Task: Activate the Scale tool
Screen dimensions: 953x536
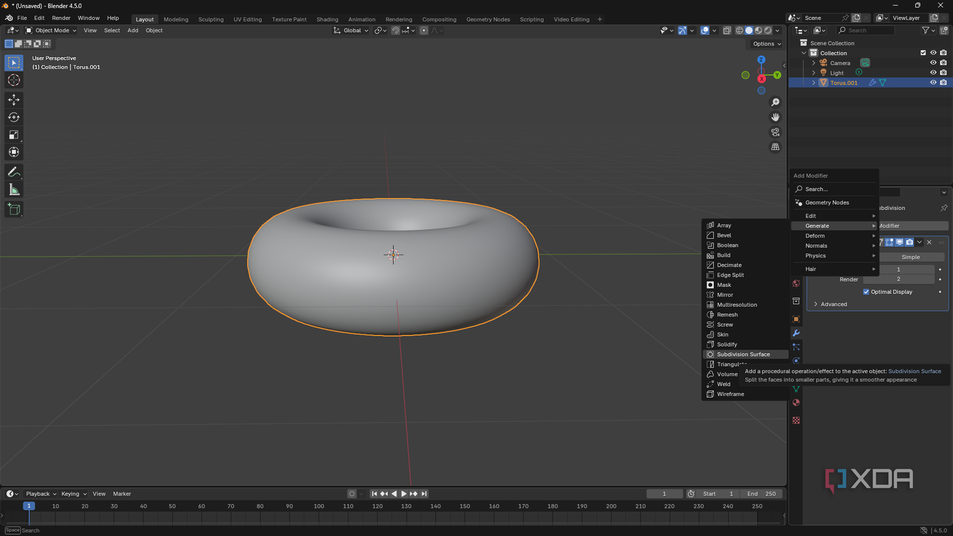Action: (x=14, y=135)
